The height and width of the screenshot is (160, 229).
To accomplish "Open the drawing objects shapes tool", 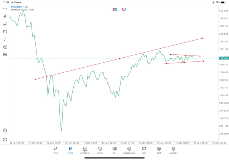I will pyautogui.click(x=5, y=47).
